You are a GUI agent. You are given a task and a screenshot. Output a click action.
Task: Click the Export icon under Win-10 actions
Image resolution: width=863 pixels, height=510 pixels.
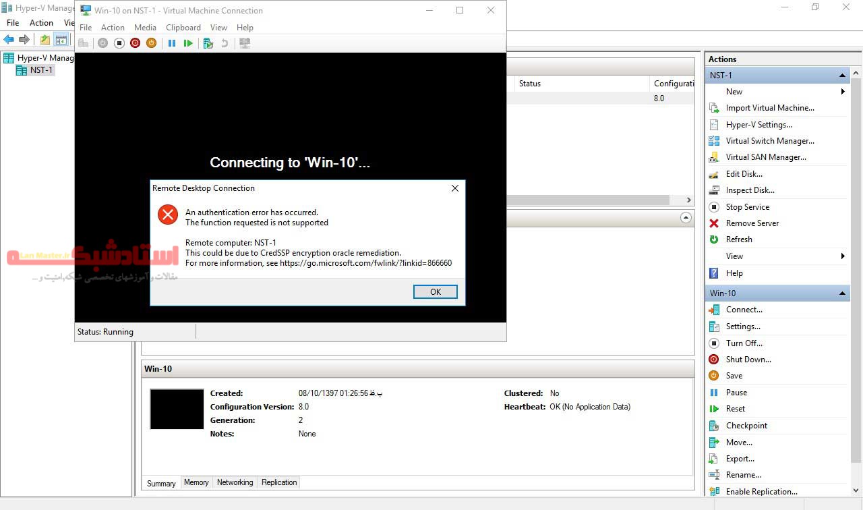coord(714,459)
